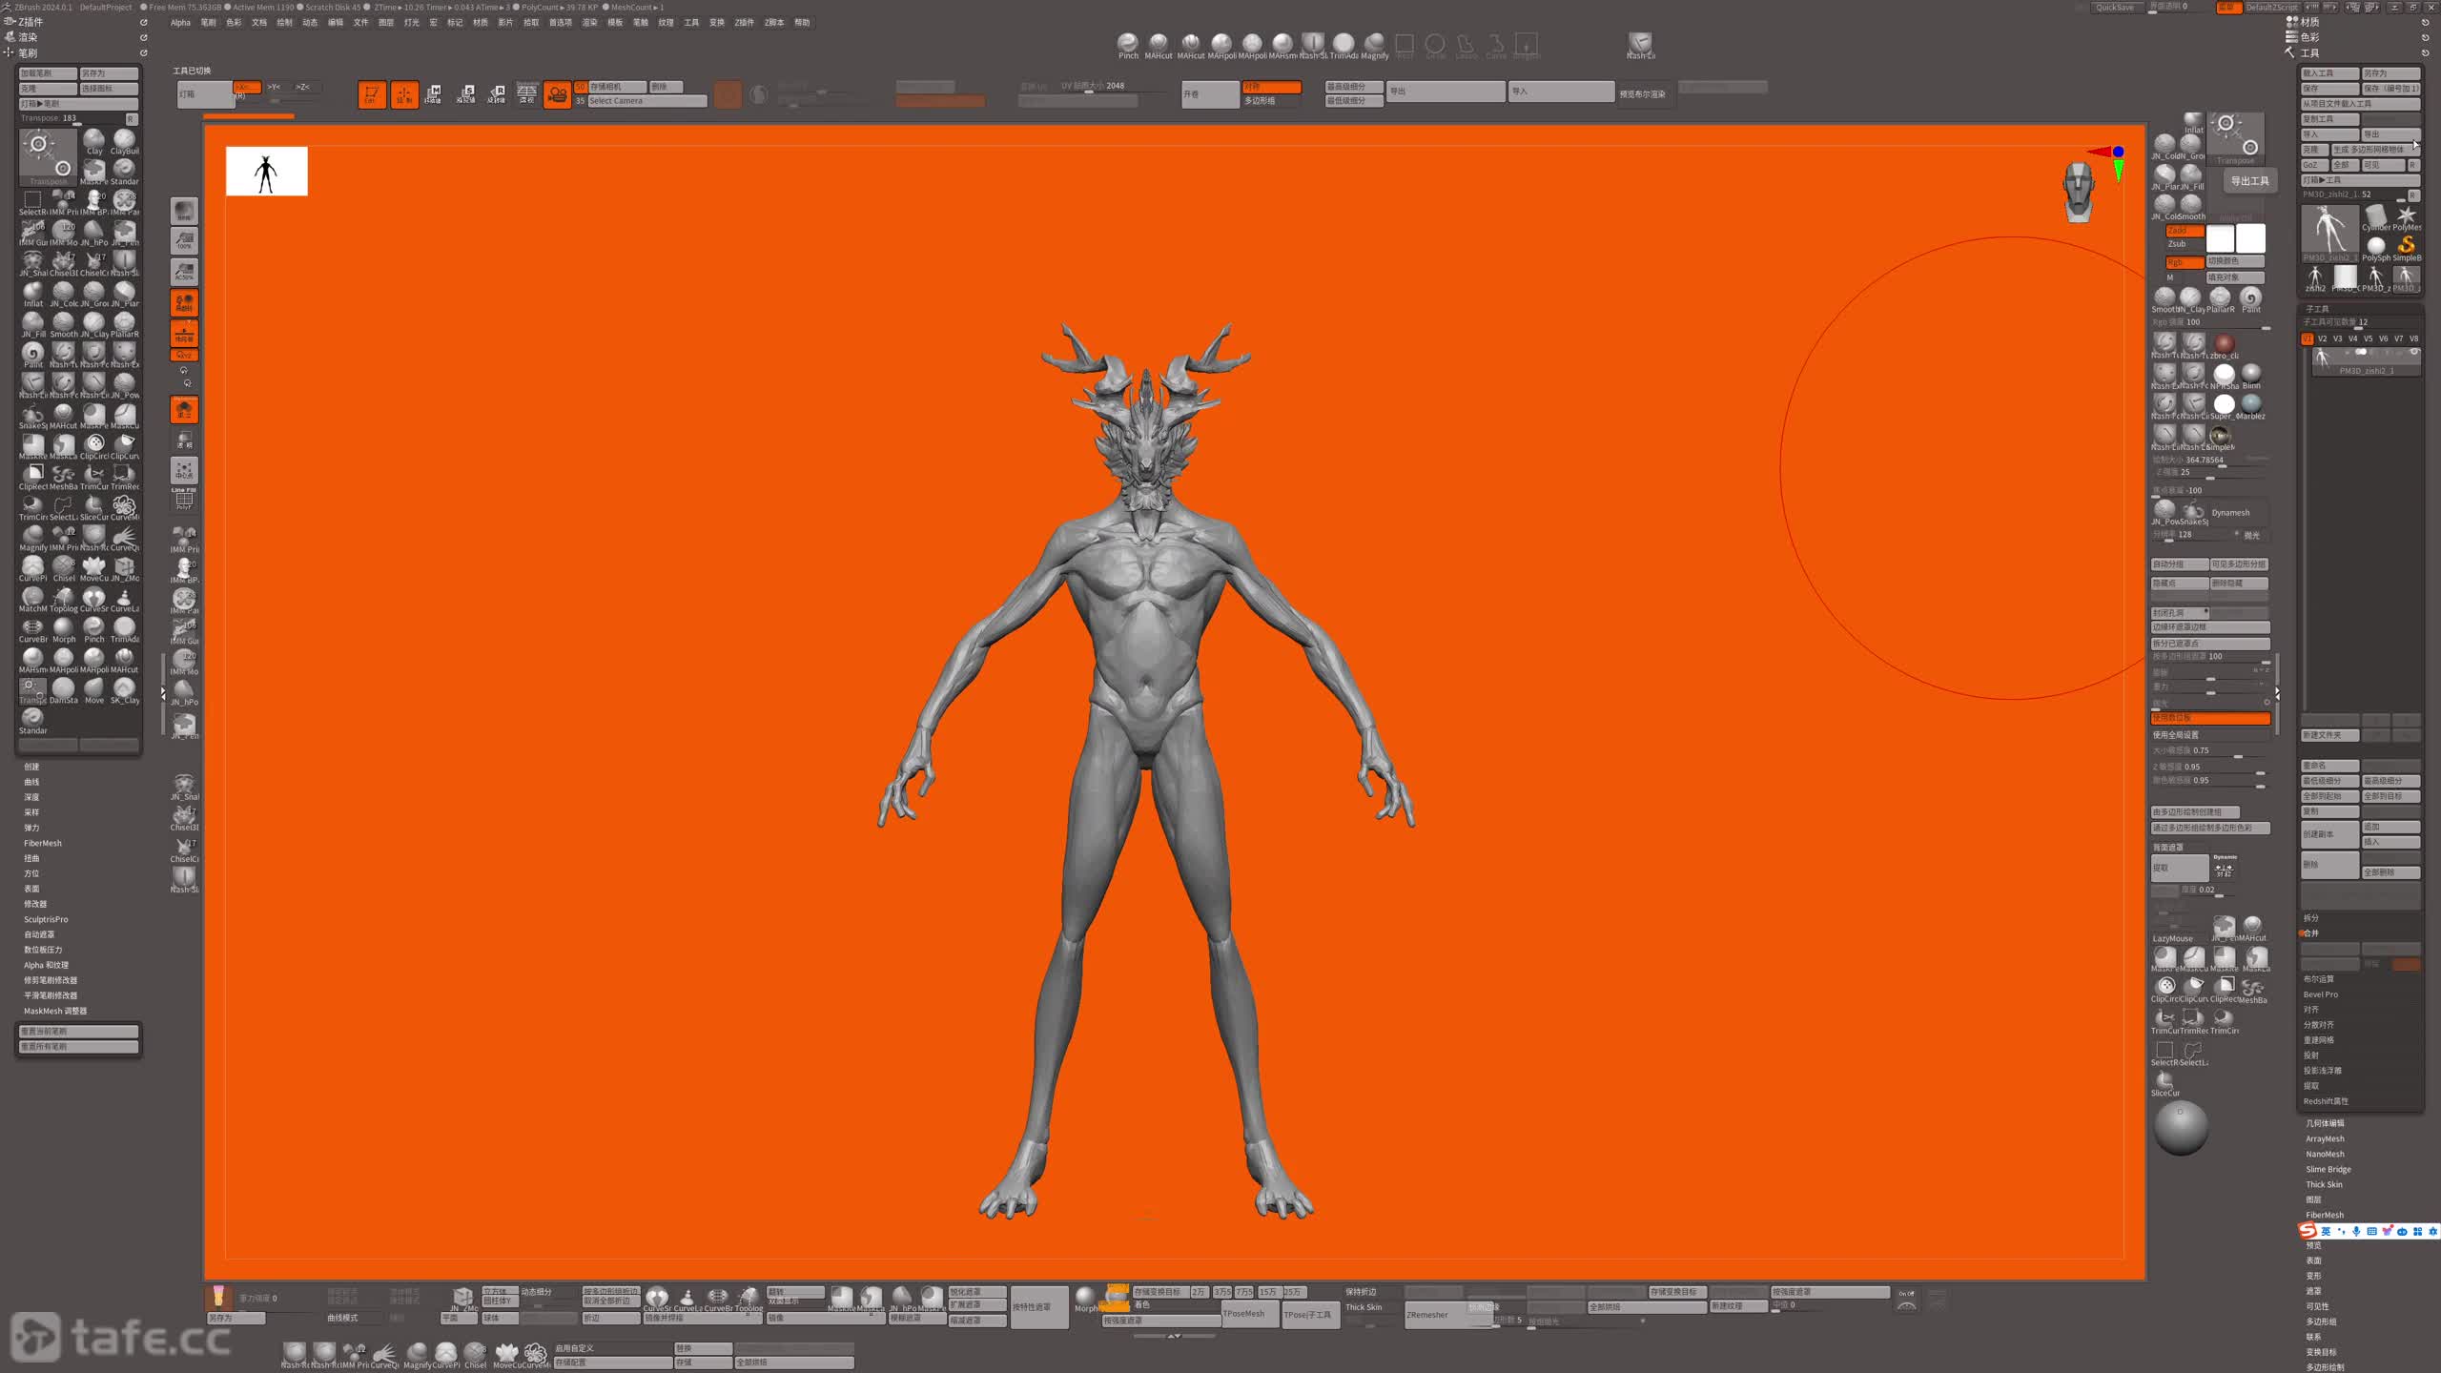Image resolution: width=2441 pixels, height=1373 pixels.
Task: Expand the 曲线 brush section
Action: (x=31, y=782)
